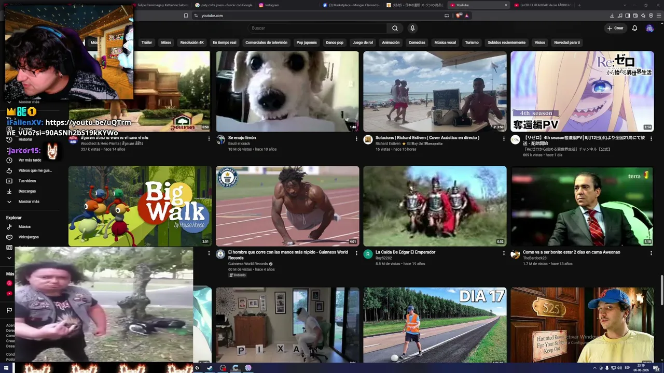Open Roy52202 channel avatar
Image resolution: width=664 pixels, height=373 pixels.
pyautogui.click(x=368, y=254)
